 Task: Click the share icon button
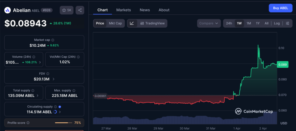click(80, 10)
